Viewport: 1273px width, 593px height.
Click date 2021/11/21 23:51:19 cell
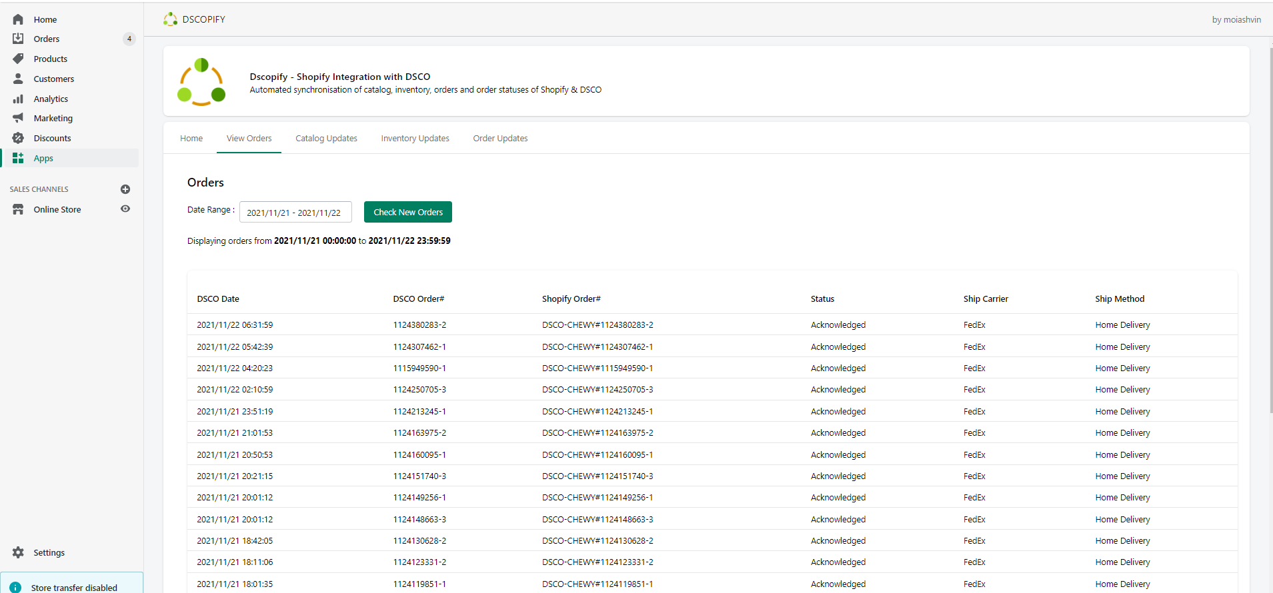pos(235,411)
